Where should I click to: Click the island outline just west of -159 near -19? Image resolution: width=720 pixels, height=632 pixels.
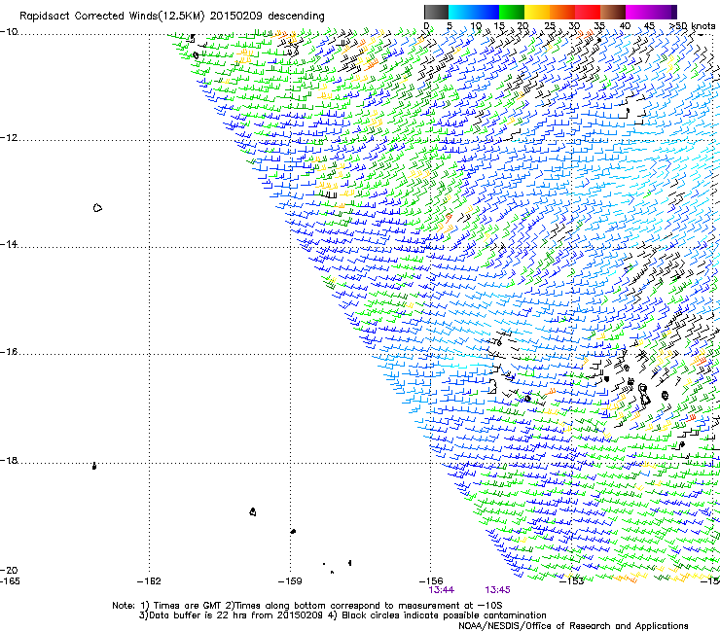(x=253, y=511)
